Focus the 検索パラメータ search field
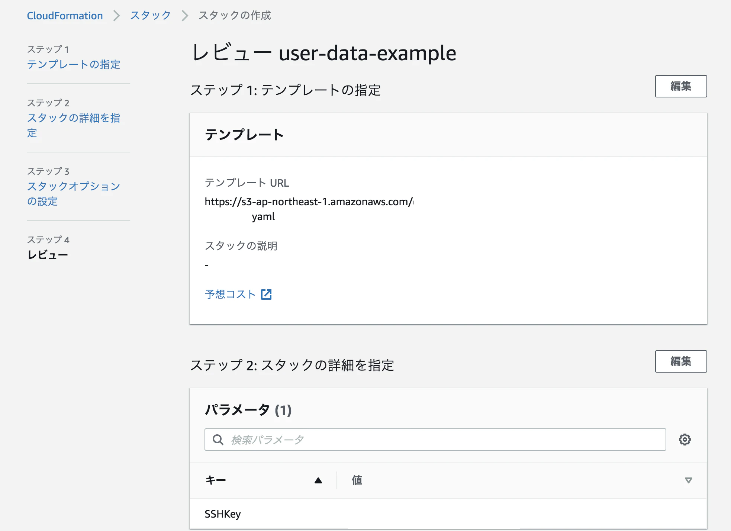Screen dimensions: 731x531 coord(435,440)
